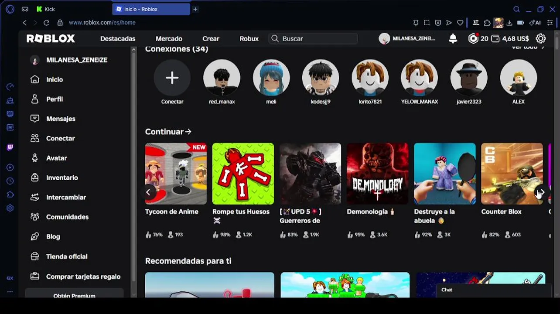This screenshot has width=560, height=314.
Task: Click the Buscar search field
Action: 313,38
